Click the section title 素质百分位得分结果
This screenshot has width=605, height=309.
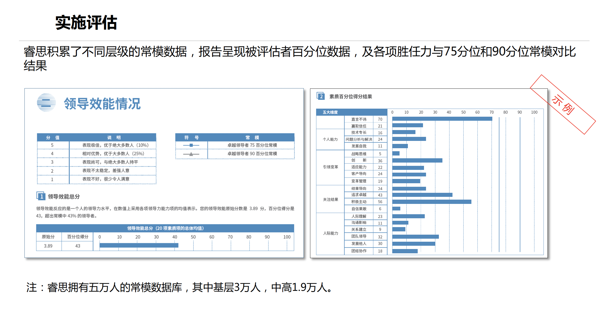coord(351,97)
